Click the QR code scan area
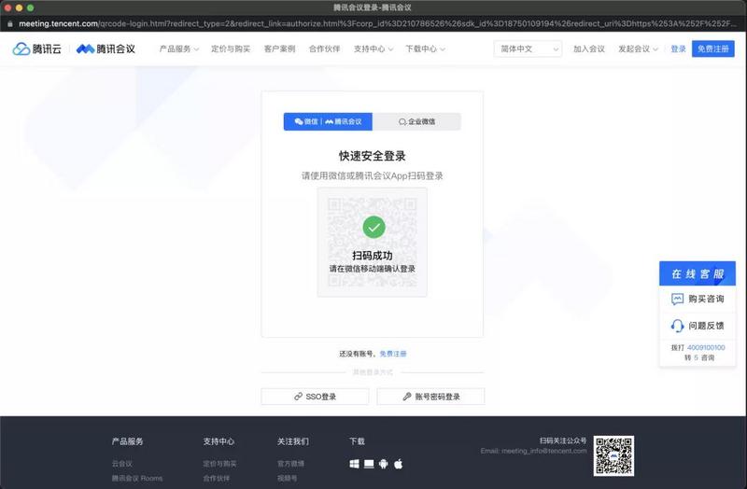Image resolution: width=747 pixels, height=489 pixels. pyautogui.click(x=372, y=242)
